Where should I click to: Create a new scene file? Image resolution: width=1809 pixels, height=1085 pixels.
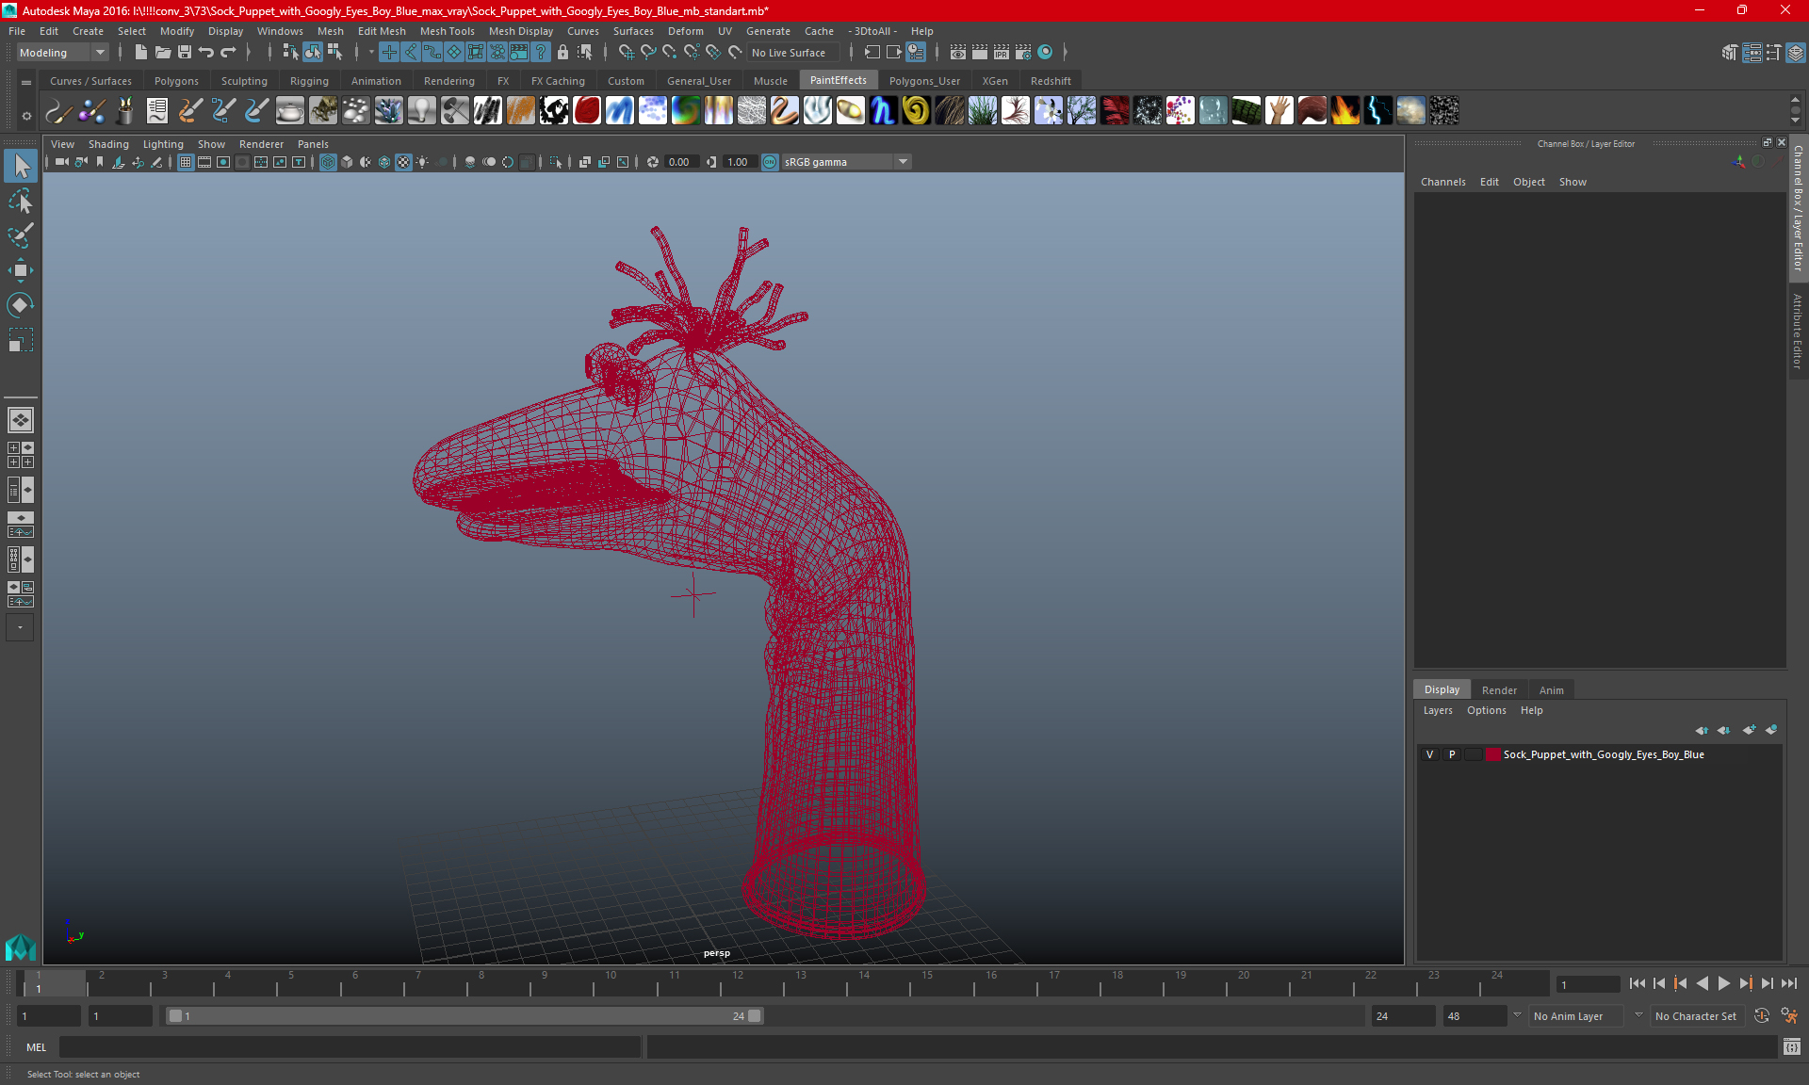pos(141,53)
